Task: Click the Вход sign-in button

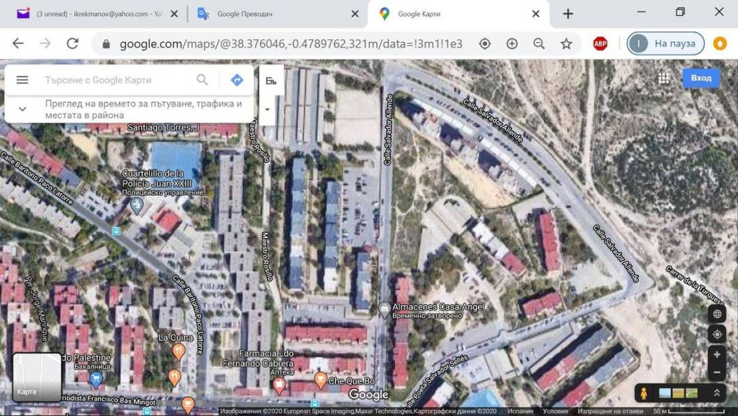Action: click(x=702, y=78)
